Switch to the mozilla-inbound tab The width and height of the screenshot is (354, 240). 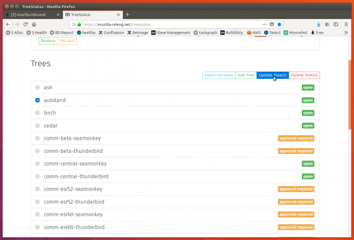[31, 15]
